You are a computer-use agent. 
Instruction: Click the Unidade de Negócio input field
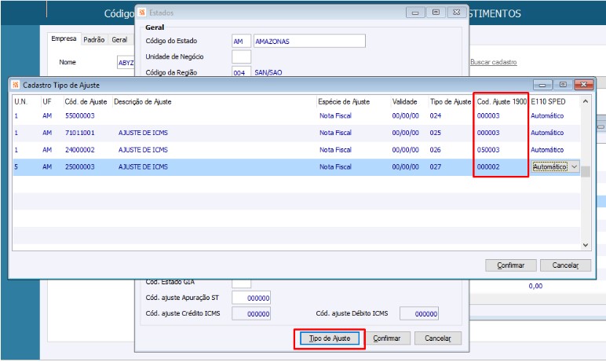click(x=241, y=57)
